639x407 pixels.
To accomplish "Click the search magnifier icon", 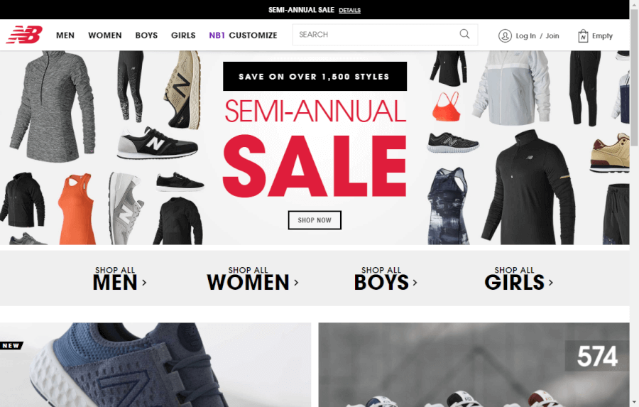I will coord(464,34).
